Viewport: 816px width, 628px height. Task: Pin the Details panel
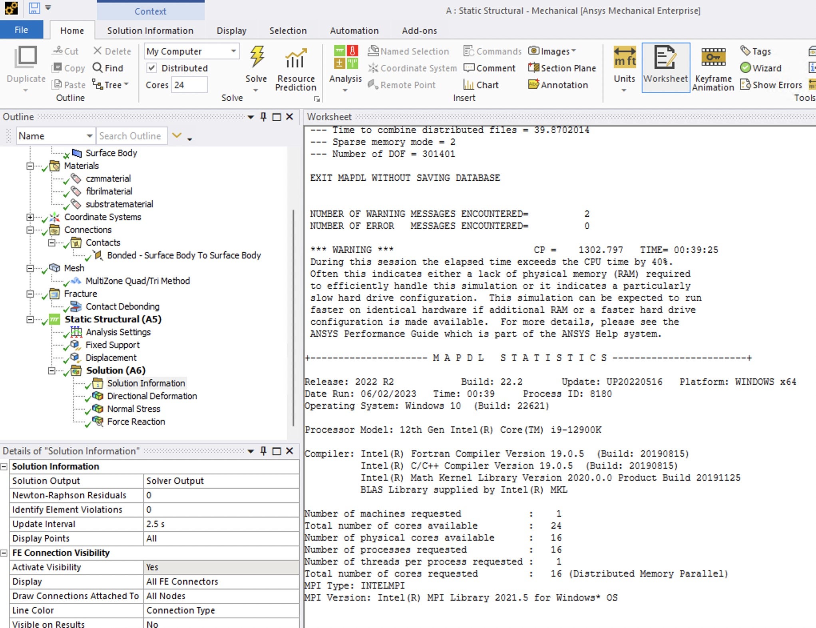tap(263, 451)
